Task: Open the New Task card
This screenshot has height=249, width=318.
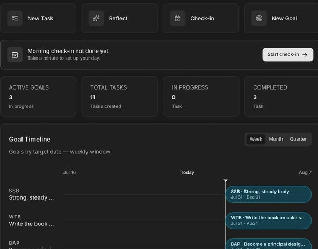Action: (x=38, y=18)
